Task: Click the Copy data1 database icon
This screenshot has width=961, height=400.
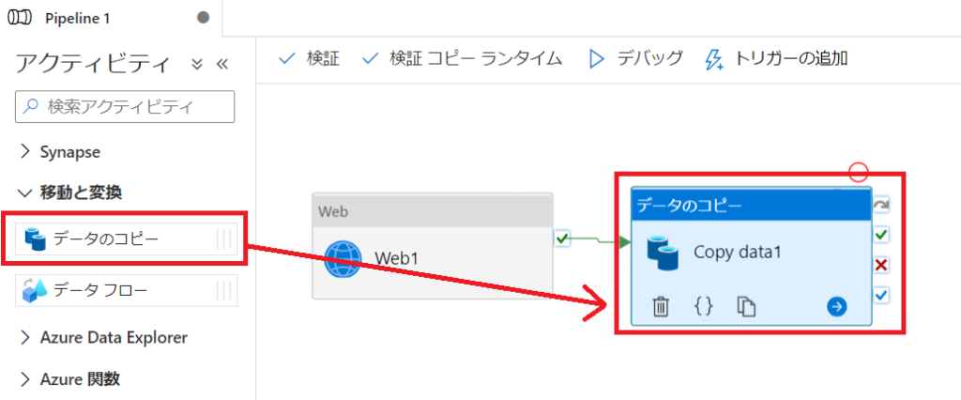Action: pyautogui.click(x=664, y=253)
